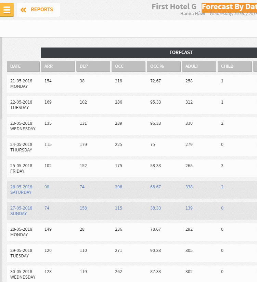Click adult count 292

[189, 229]
